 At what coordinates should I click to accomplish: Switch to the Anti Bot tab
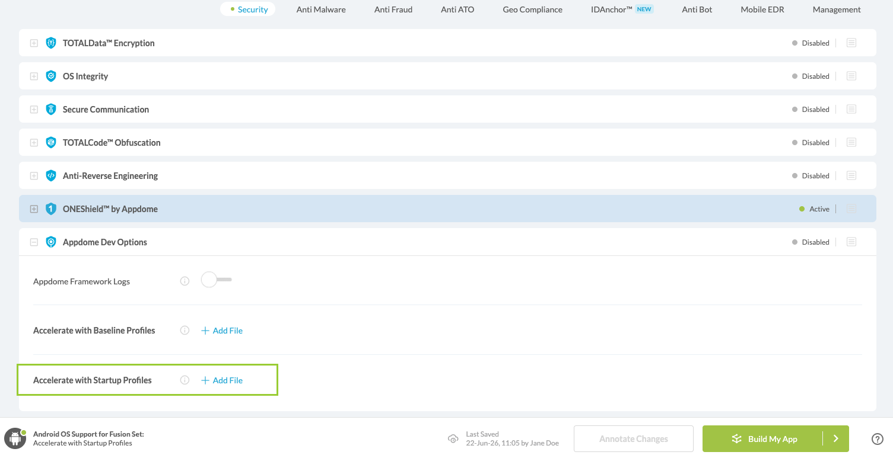697,9
